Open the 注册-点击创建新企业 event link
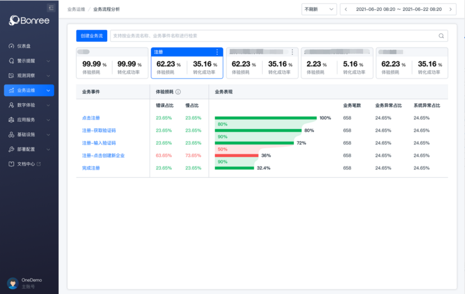 [x=103, y=156]
